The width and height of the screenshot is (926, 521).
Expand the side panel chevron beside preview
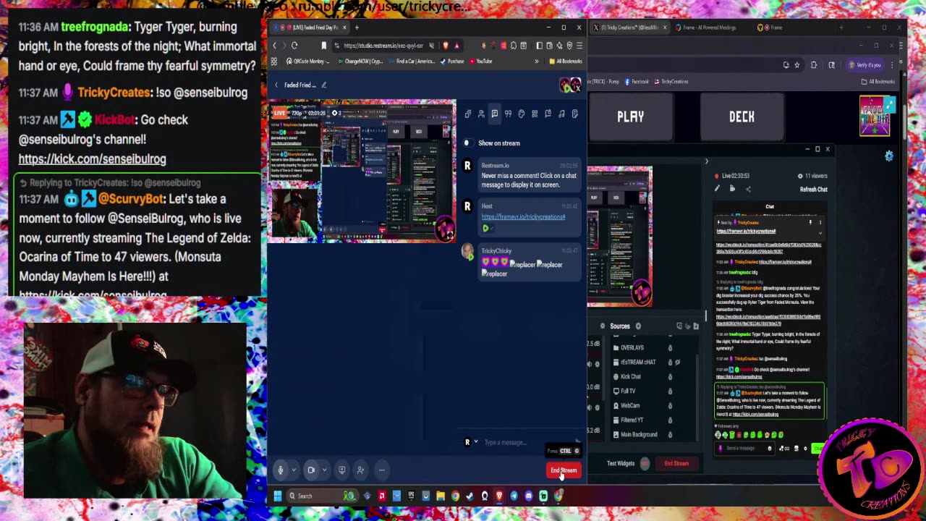(707, 161)
